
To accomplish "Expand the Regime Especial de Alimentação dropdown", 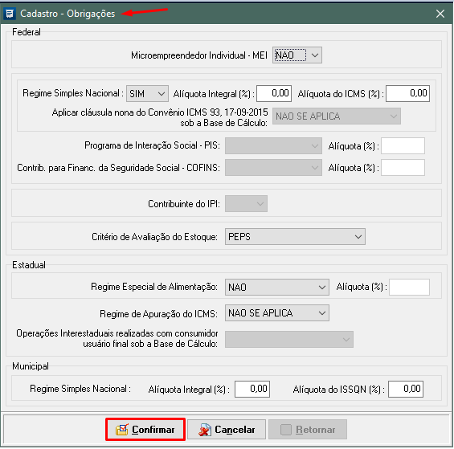I will pos(276,288).
